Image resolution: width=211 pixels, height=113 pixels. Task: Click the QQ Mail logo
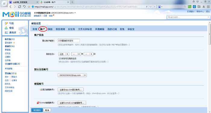[17, 14]
